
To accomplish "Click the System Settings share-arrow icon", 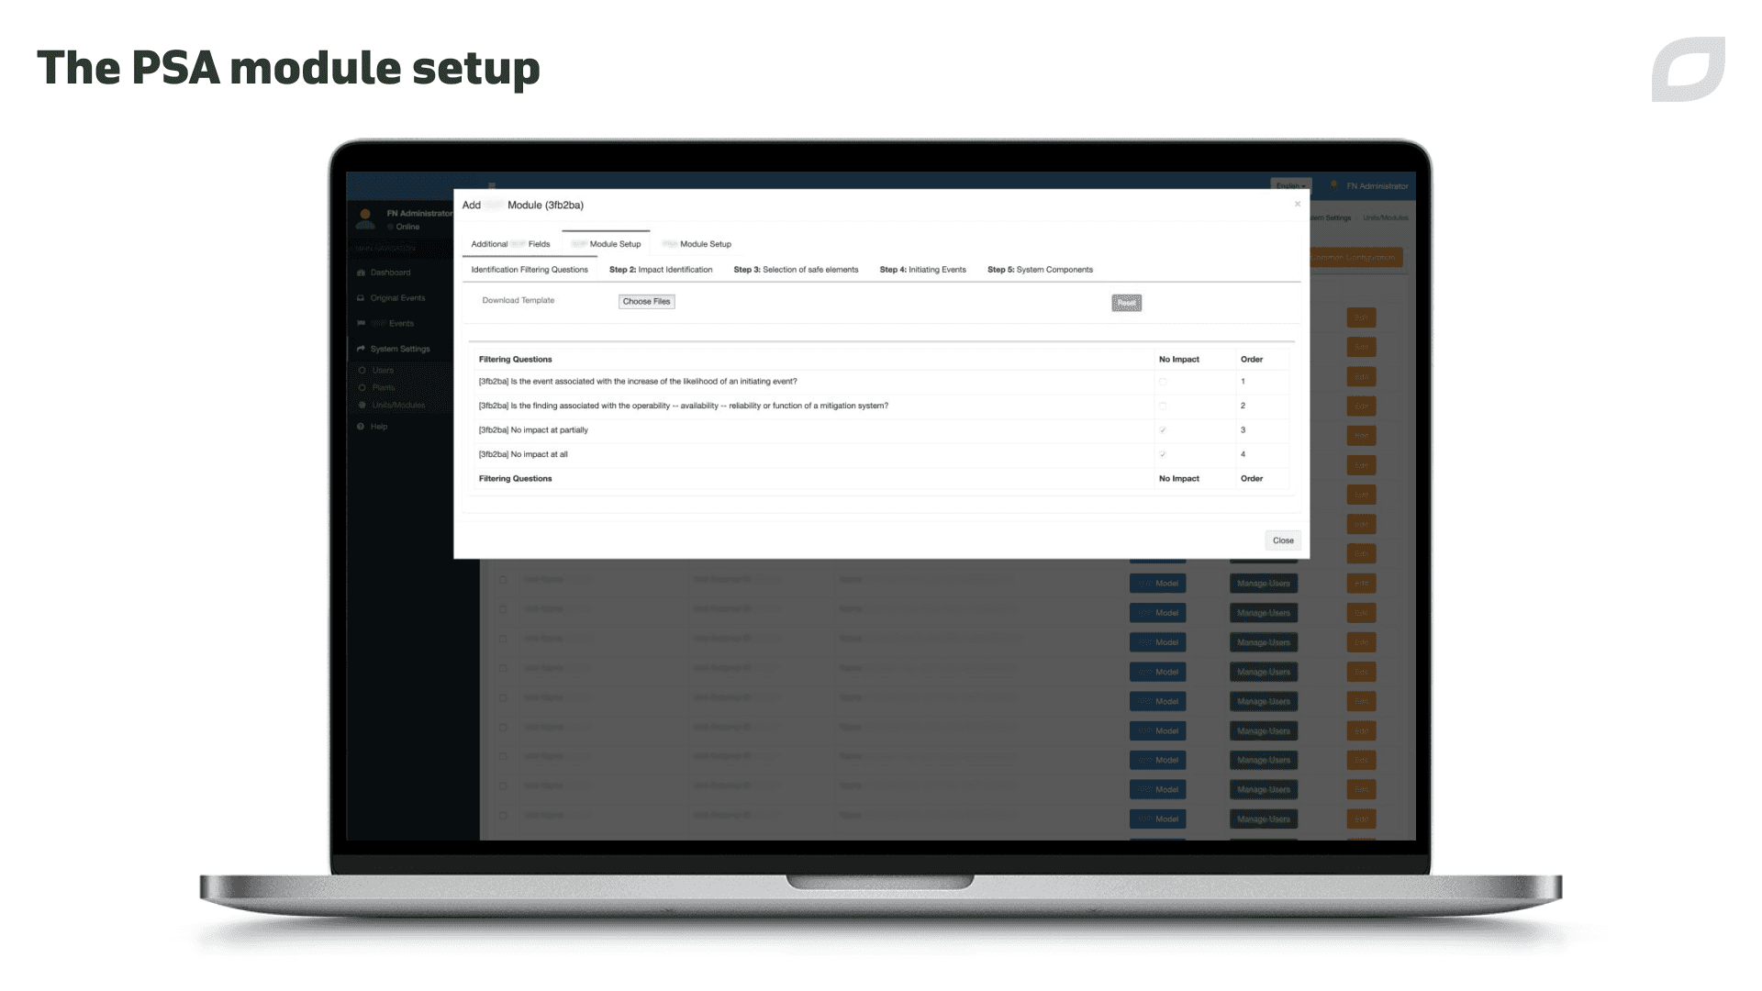I will pyautogui.click(x=361, y=349).
